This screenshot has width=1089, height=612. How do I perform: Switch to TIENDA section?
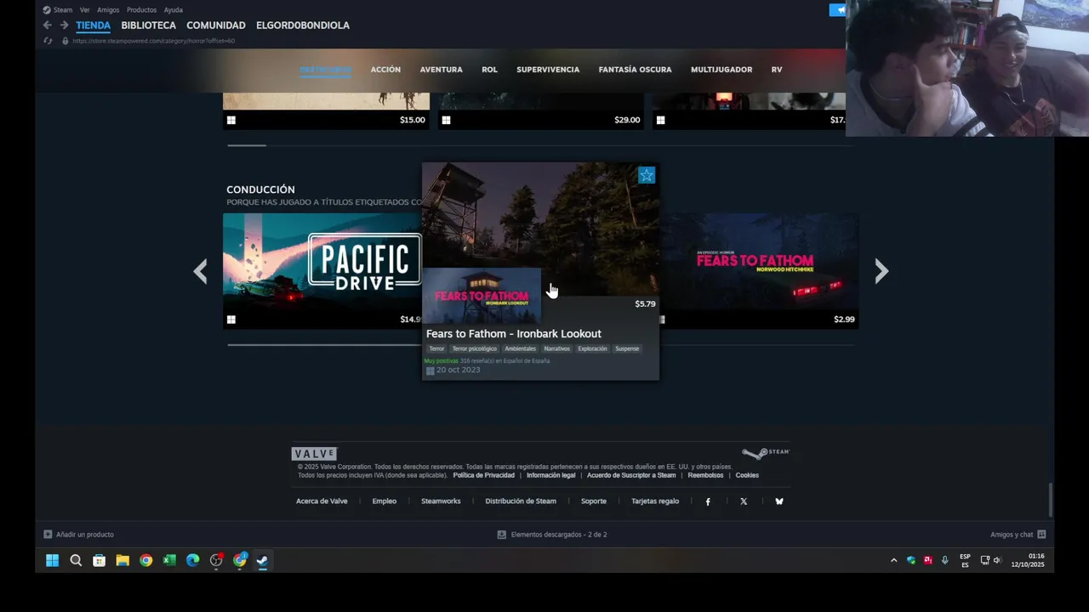(x=94, y=25)
